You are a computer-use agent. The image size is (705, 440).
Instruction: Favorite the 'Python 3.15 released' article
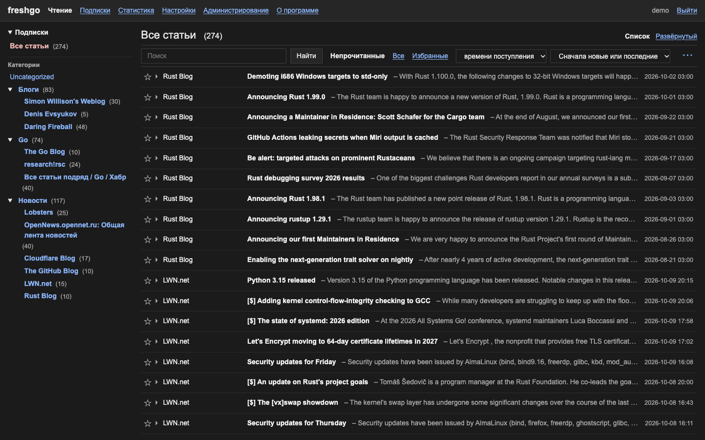147,281
